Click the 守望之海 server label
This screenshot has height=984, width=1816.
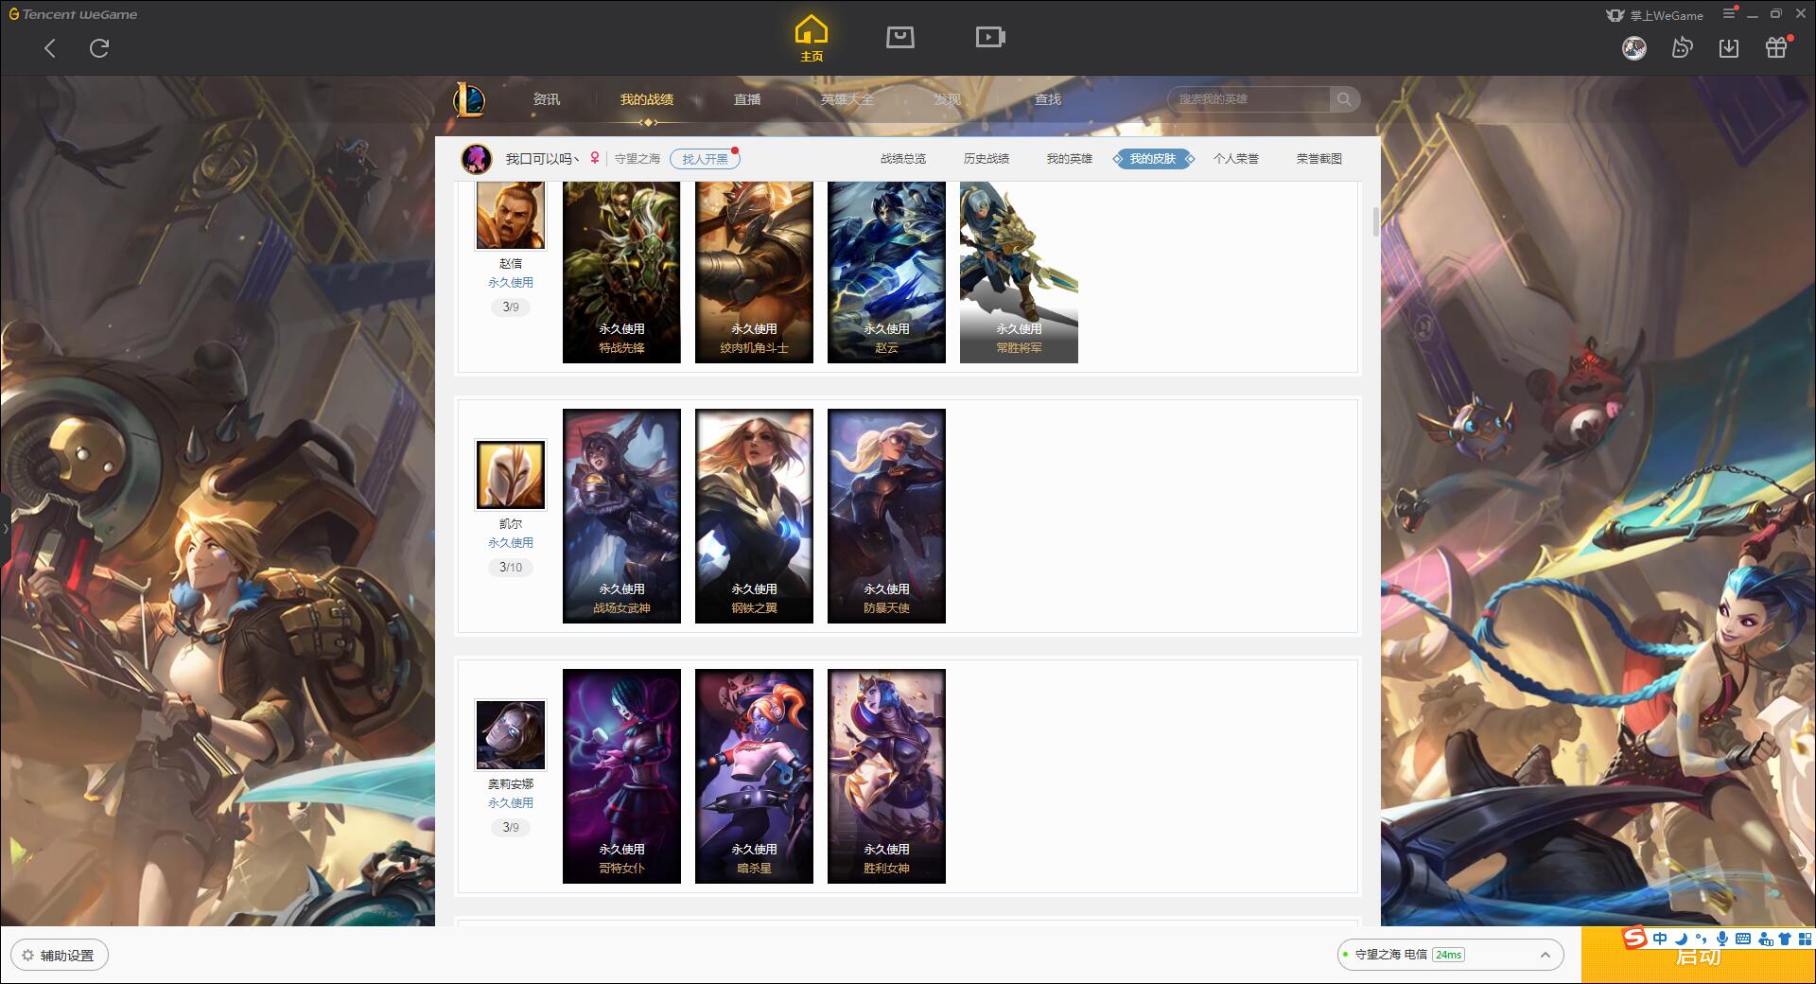(637, 159)
